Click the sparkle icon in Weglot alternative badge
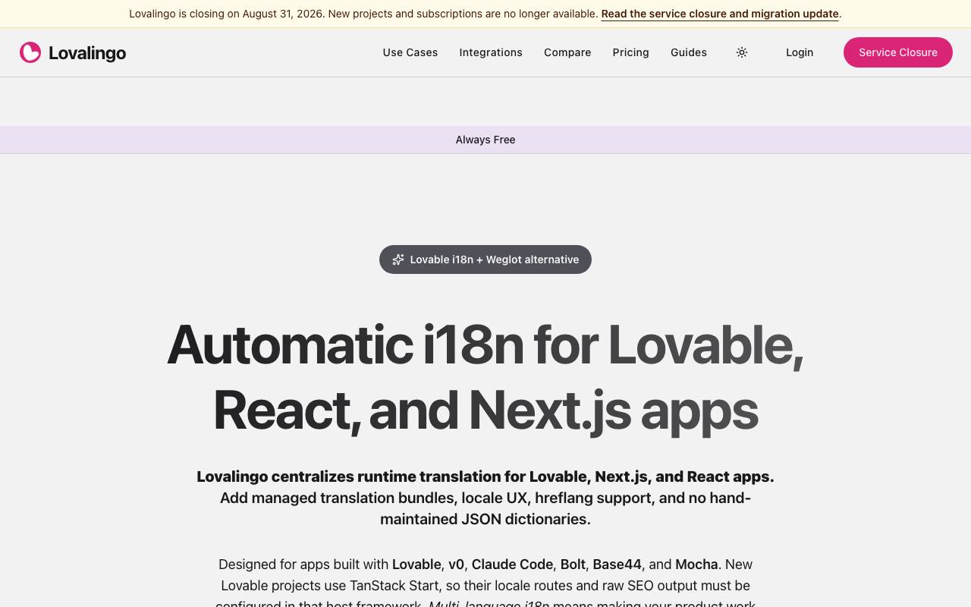The image size is (971, 607). point(398,259)
